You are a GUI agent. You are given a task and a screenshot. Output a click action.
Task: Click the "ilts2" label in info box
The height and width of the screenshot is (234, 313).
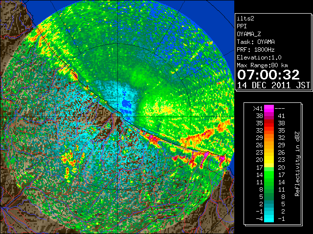tap(246, 19)
